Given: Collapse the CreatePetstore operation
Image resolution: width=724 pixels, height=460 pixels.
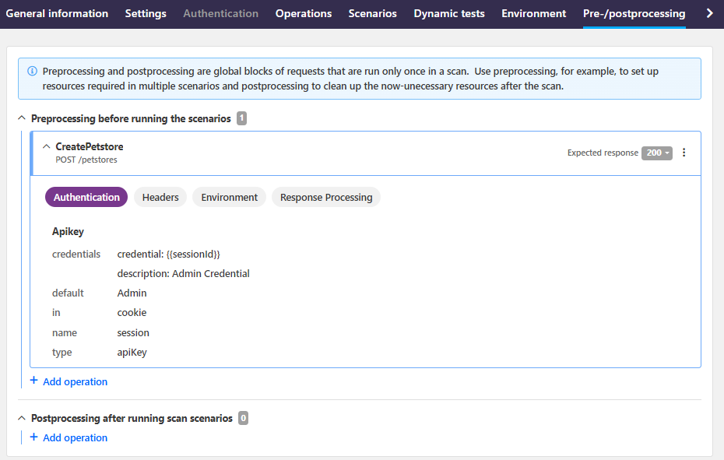Looking at the screenshot, I should [x=47, y=146].
